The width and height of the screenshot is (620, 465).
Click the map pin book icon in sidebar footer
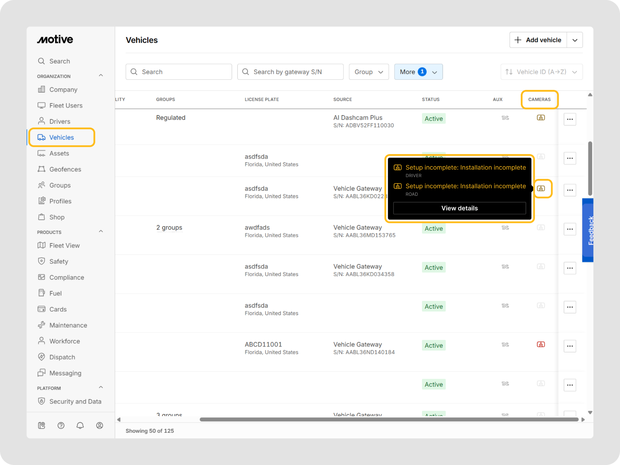[41, 425]
